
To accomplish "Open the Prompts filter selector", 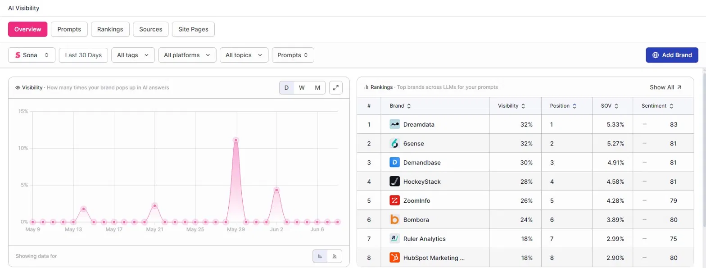I will click(x=293, y=55).
